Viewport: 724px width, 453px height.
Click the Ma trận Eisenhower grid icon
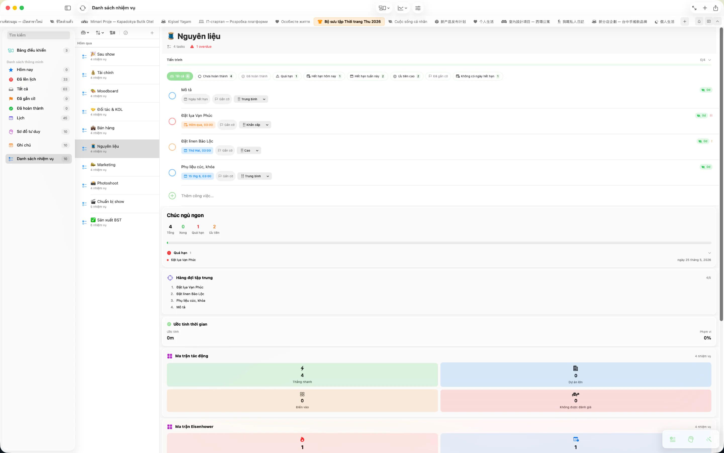pos(170,427)
